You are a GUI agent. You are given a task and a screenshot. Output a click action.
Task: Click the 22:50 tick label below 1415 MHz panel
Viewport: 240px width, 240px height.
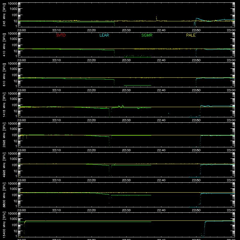196,120
